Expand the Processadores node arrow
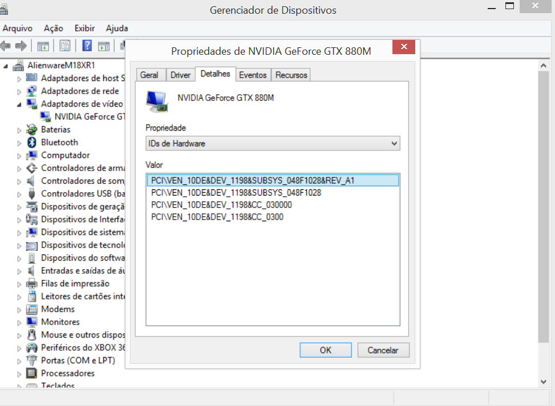The width and height of the screenshot is (555, 406). tap(19, 374)
